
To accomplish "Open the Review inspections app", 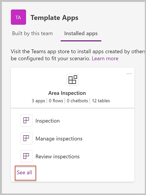I will 57,157.
